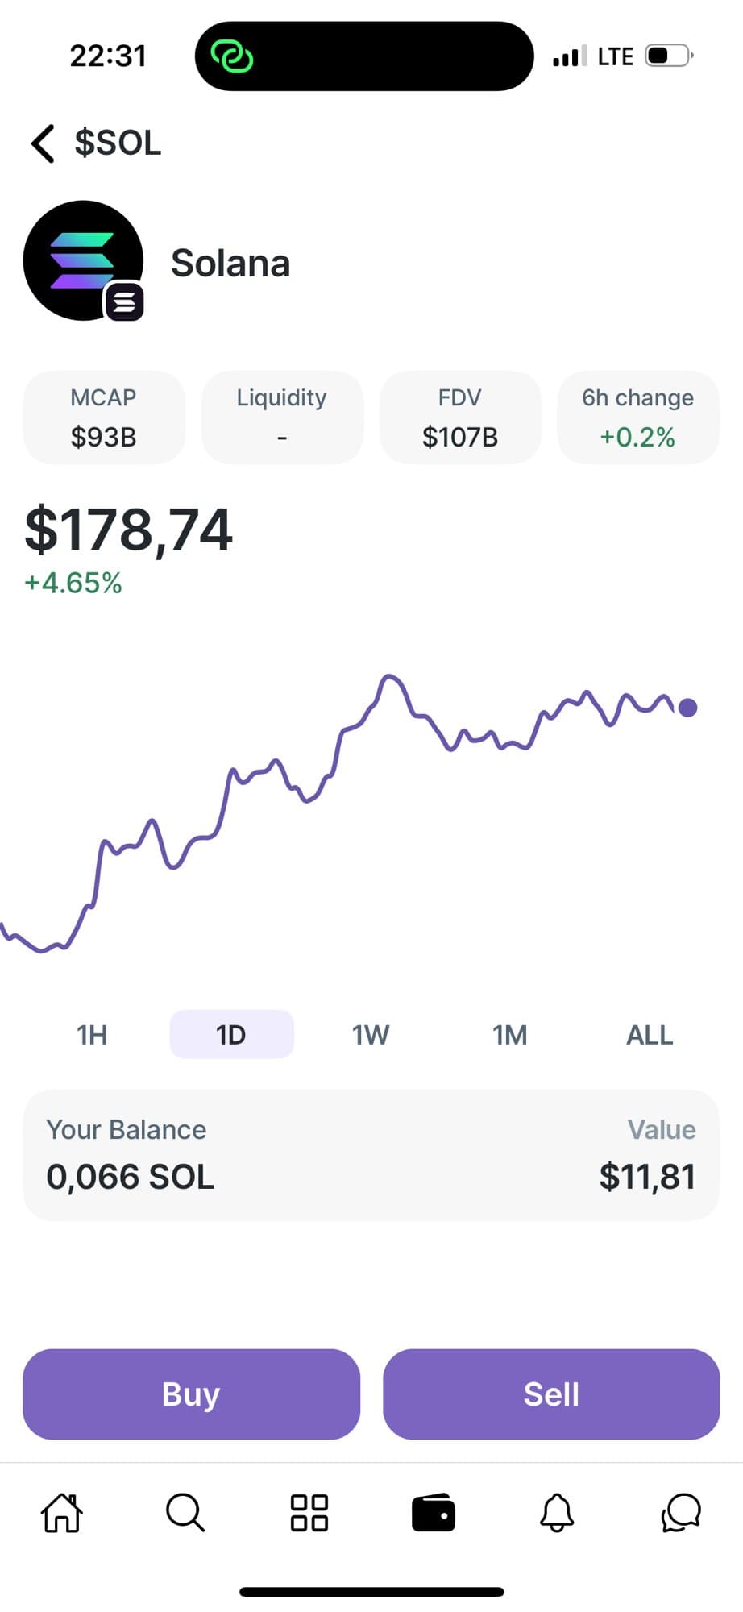Open the apps grid icon

(x=309, y=1512)
